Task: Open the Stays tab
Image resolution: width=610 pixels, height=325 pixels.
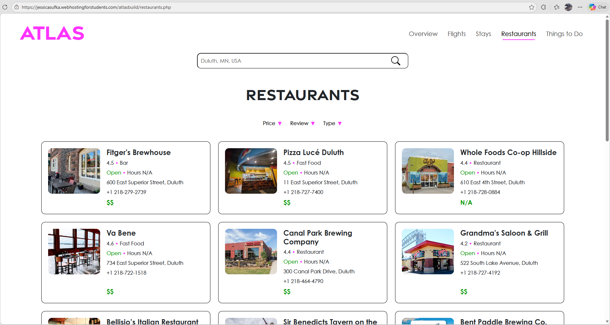Action: coord(483,34)
